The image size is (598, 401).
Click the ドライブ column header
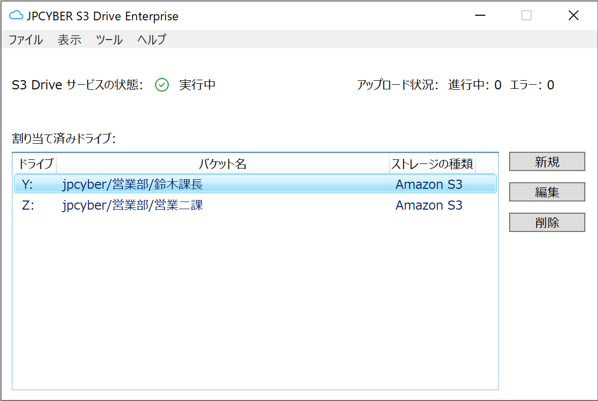pyautogui.click(x=36, y=164)
